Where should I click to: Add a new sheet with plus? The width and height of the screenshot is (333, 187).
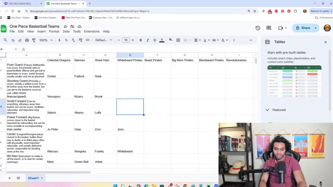(10, 178)
